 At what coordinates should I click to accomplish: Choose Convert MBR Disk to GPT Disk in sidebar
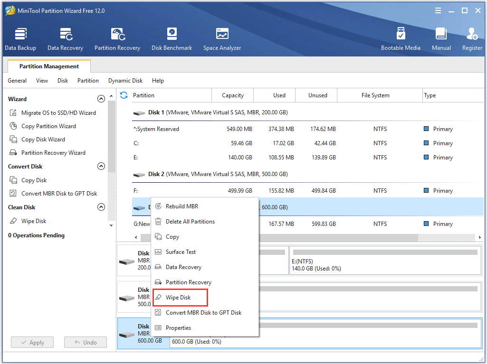point(53,193)
